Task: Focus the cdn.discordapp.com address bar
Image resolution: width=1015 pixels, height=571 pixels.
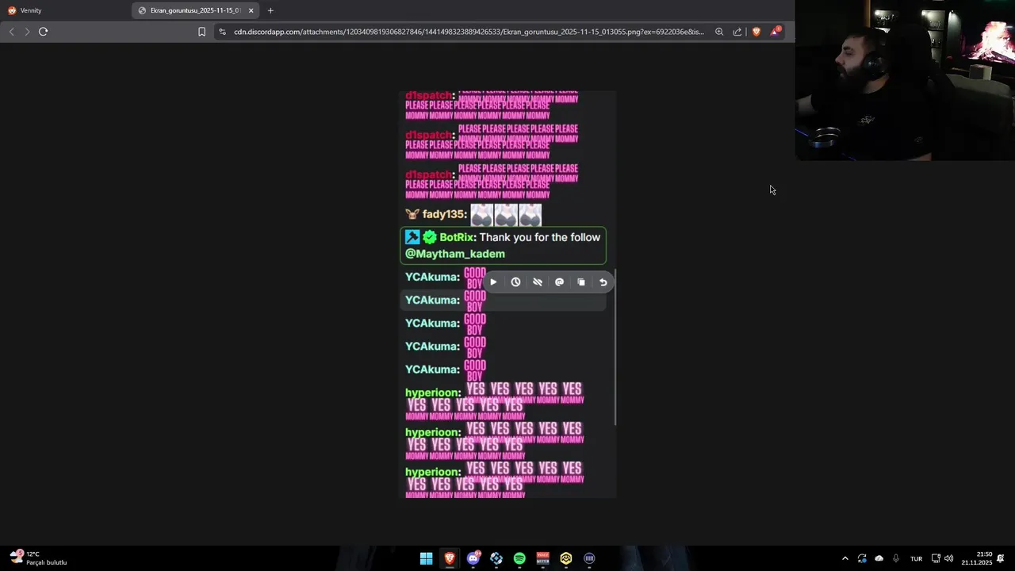Action: click(469, 32)
